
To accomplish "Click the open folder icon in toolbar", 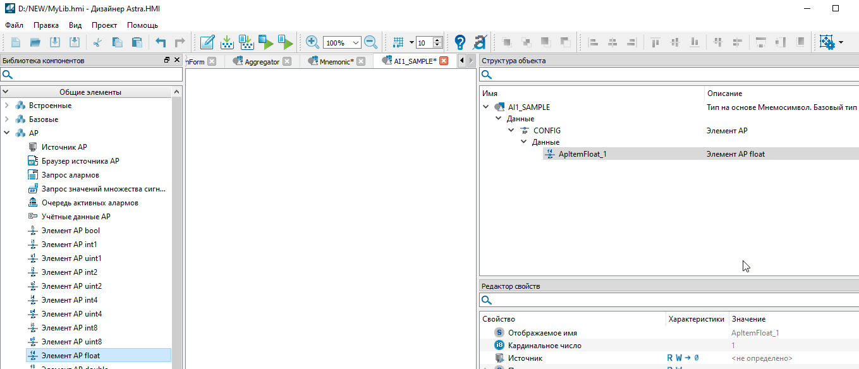I will point(35,42).
